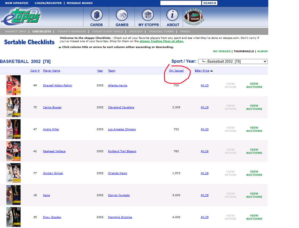Open the Cards section icon
Viewport: 299px width, 228px height.
click(96, 15)
